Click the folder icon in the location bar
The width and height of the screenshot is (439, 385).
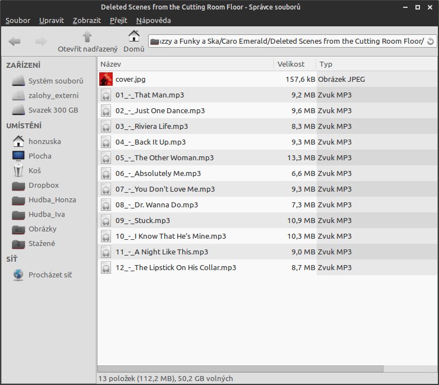(x=155, y=41)
